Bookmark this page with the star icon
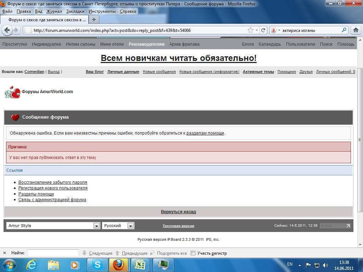 [251, 30]
